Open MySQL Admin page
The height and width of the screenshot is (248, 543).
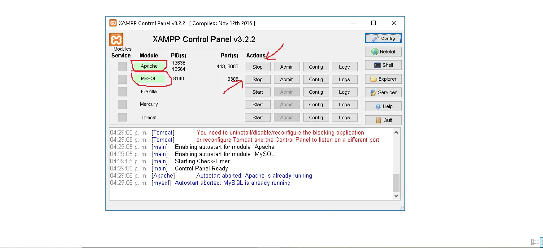point(287,79)
